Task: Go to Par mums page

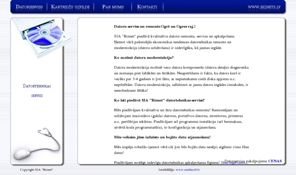Action: [x=113, y=7]
